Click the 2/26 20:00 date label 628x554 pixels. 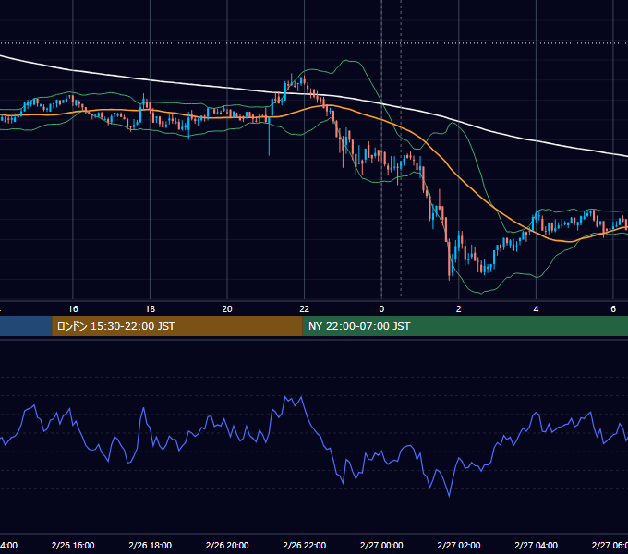pyautogui.click(x=227, y=545)
